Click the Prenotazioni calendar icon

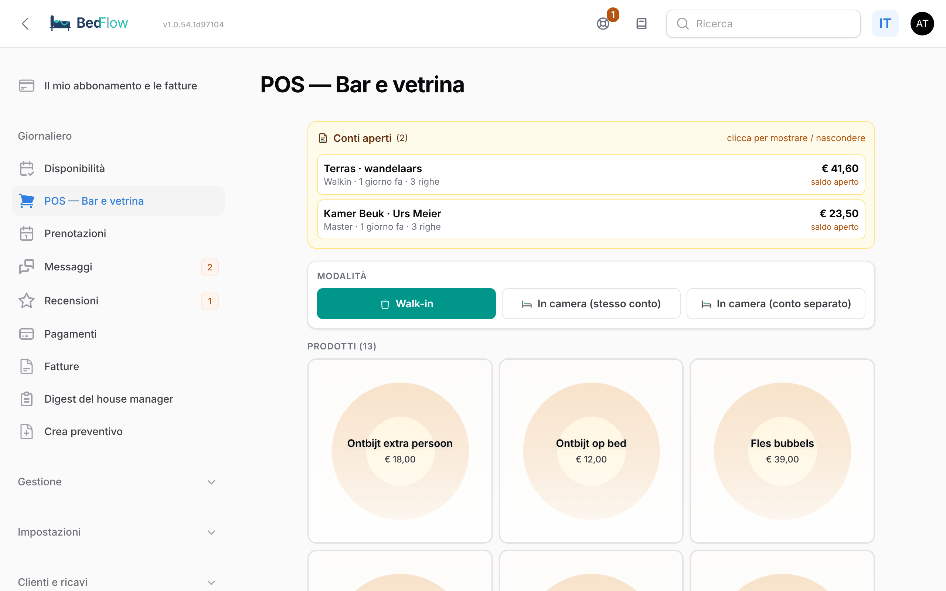27,233
